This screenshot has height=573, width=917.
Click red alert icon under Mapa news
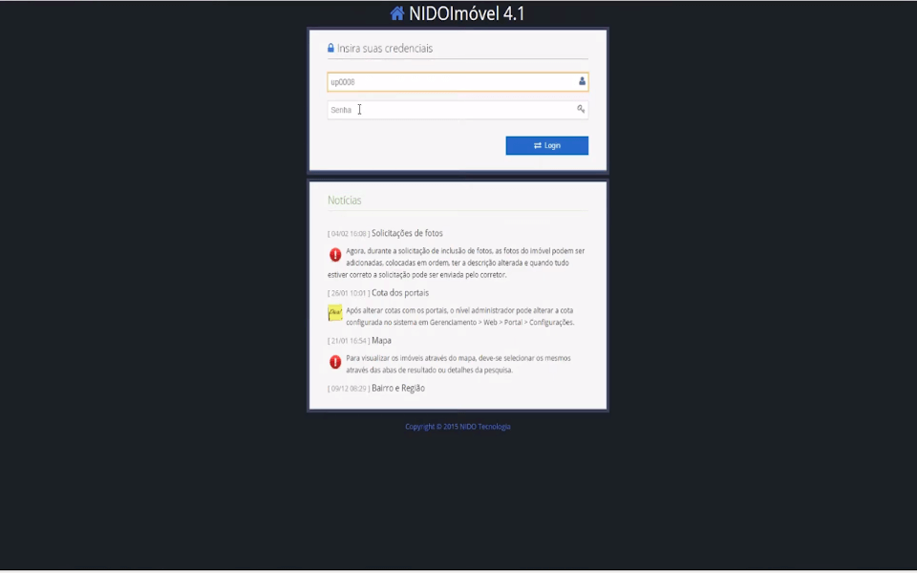tap(335, 362)
